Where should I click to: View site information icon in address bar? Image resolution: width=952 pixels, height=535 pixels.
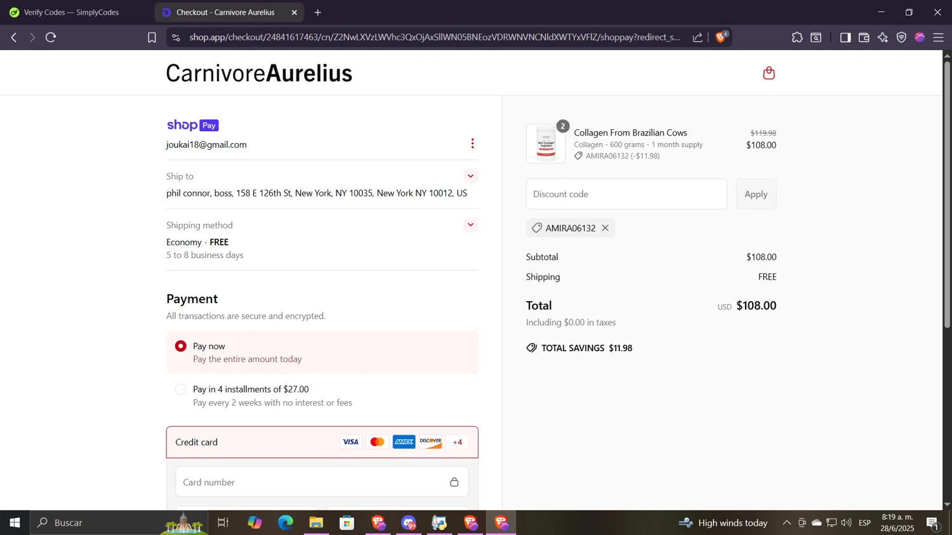point(176,37)
